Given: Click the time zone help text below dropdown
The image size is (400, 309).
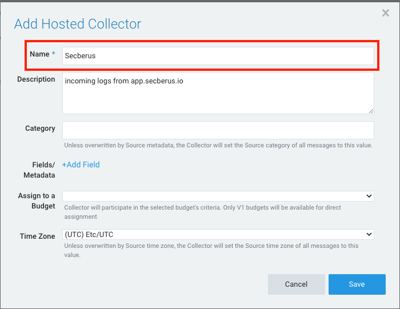Looking at the screenshot, I should tap(211, 250).
